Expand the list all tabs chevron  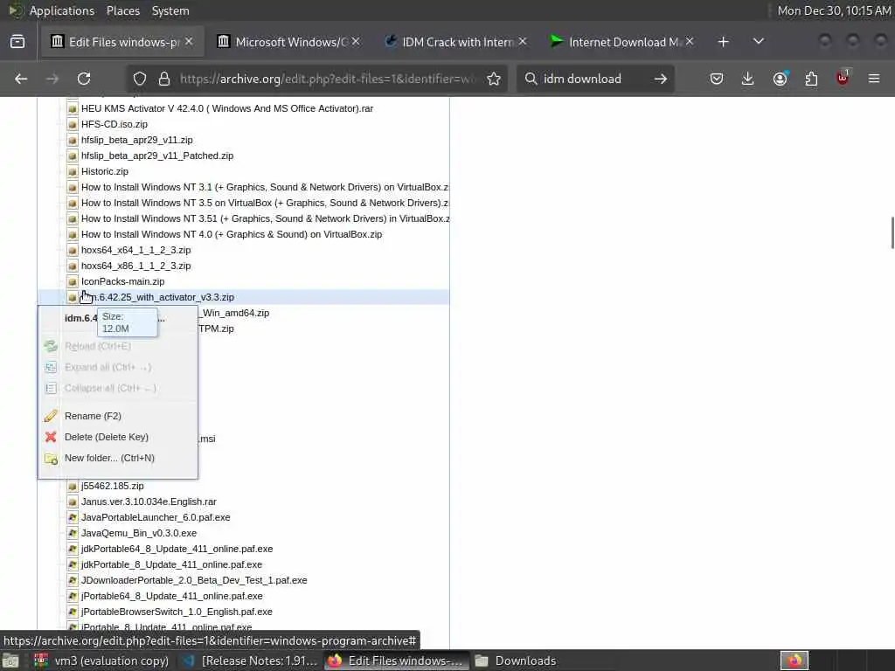759,42
